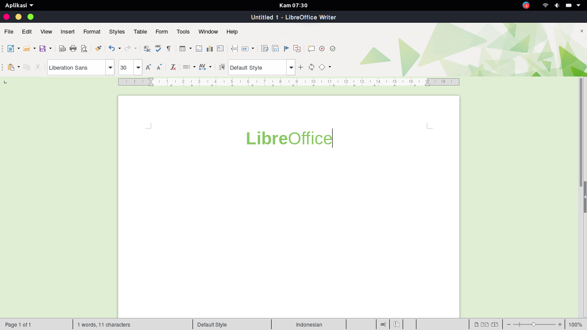This screenshot has height=330, width=587.
Task: Clear direct formatting
Action: point(173,67)
